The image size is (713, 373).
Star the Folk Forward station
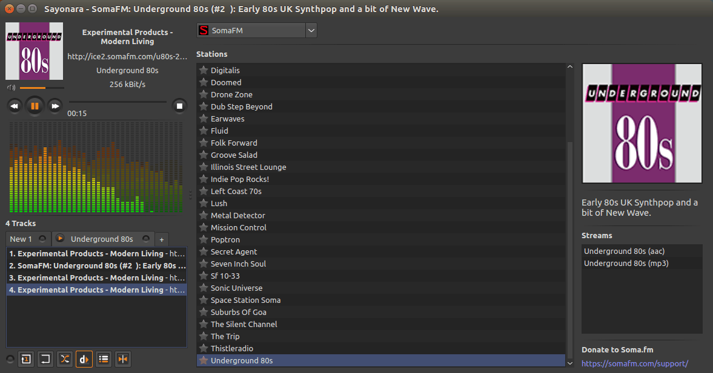[204, 143]
